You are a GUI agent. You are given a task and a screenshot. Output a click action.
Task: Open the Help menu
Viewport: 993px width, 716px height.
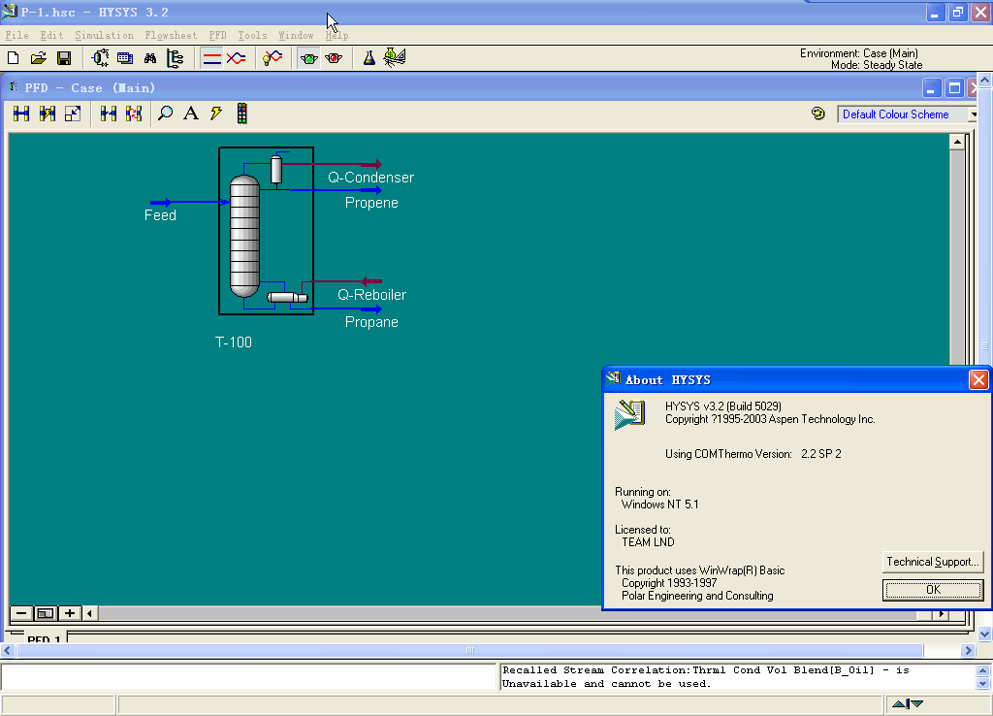point(336,36)
